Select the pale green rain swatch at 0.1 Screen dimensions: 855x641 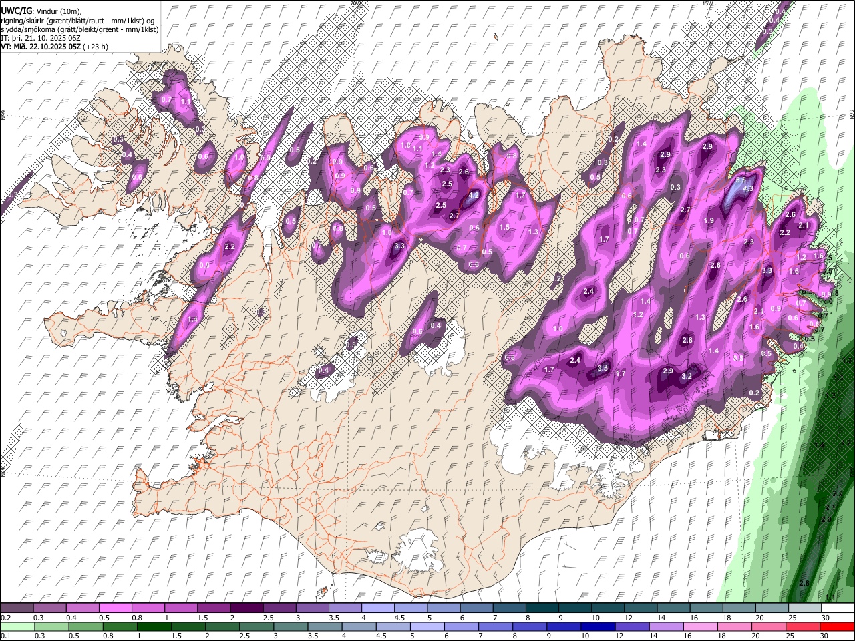click(17, 626)
